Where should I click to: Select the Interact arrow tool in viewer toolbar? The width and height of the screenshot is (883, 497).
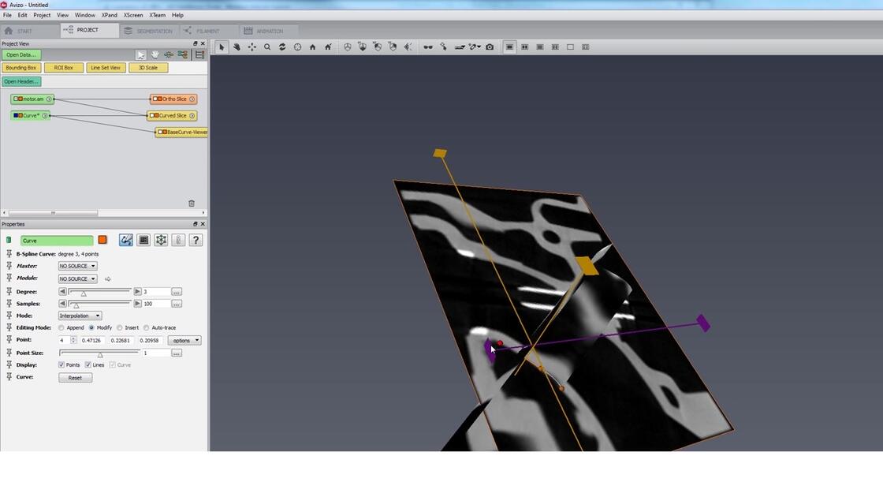222,47
